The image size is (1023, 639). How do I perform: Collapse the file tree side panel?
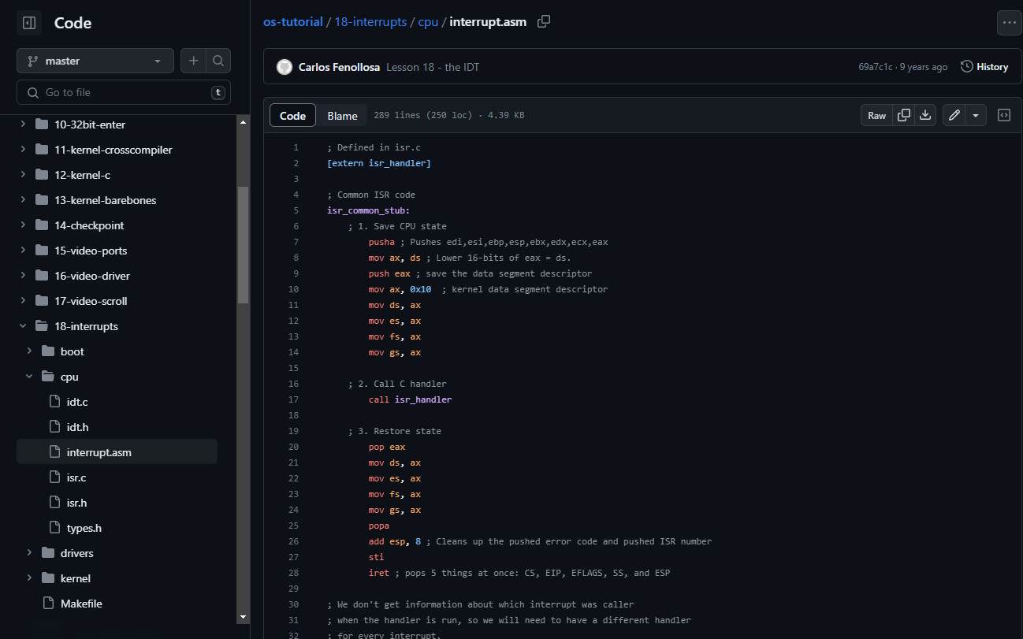29,24
